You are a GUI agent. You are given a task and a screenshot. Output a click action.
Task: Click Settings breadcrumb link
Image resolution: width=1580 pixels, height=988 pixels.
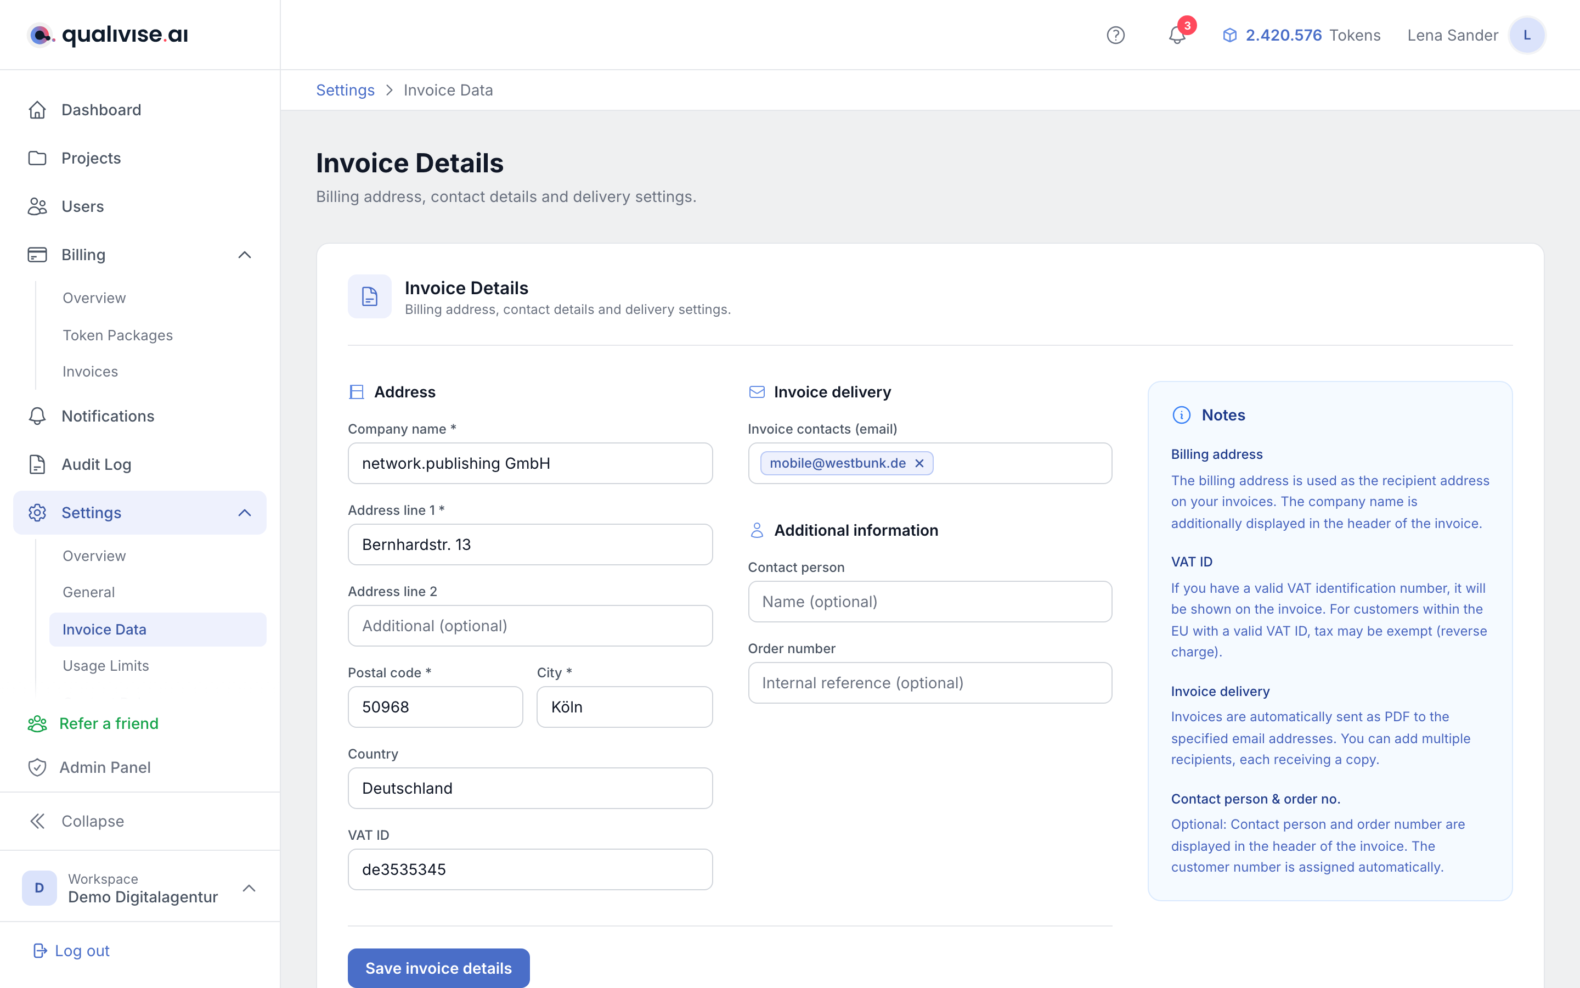[346, 90]
